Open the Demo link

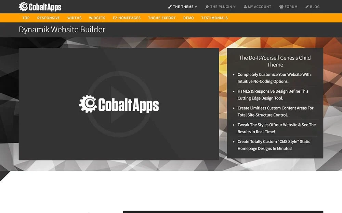coord(188,18)
